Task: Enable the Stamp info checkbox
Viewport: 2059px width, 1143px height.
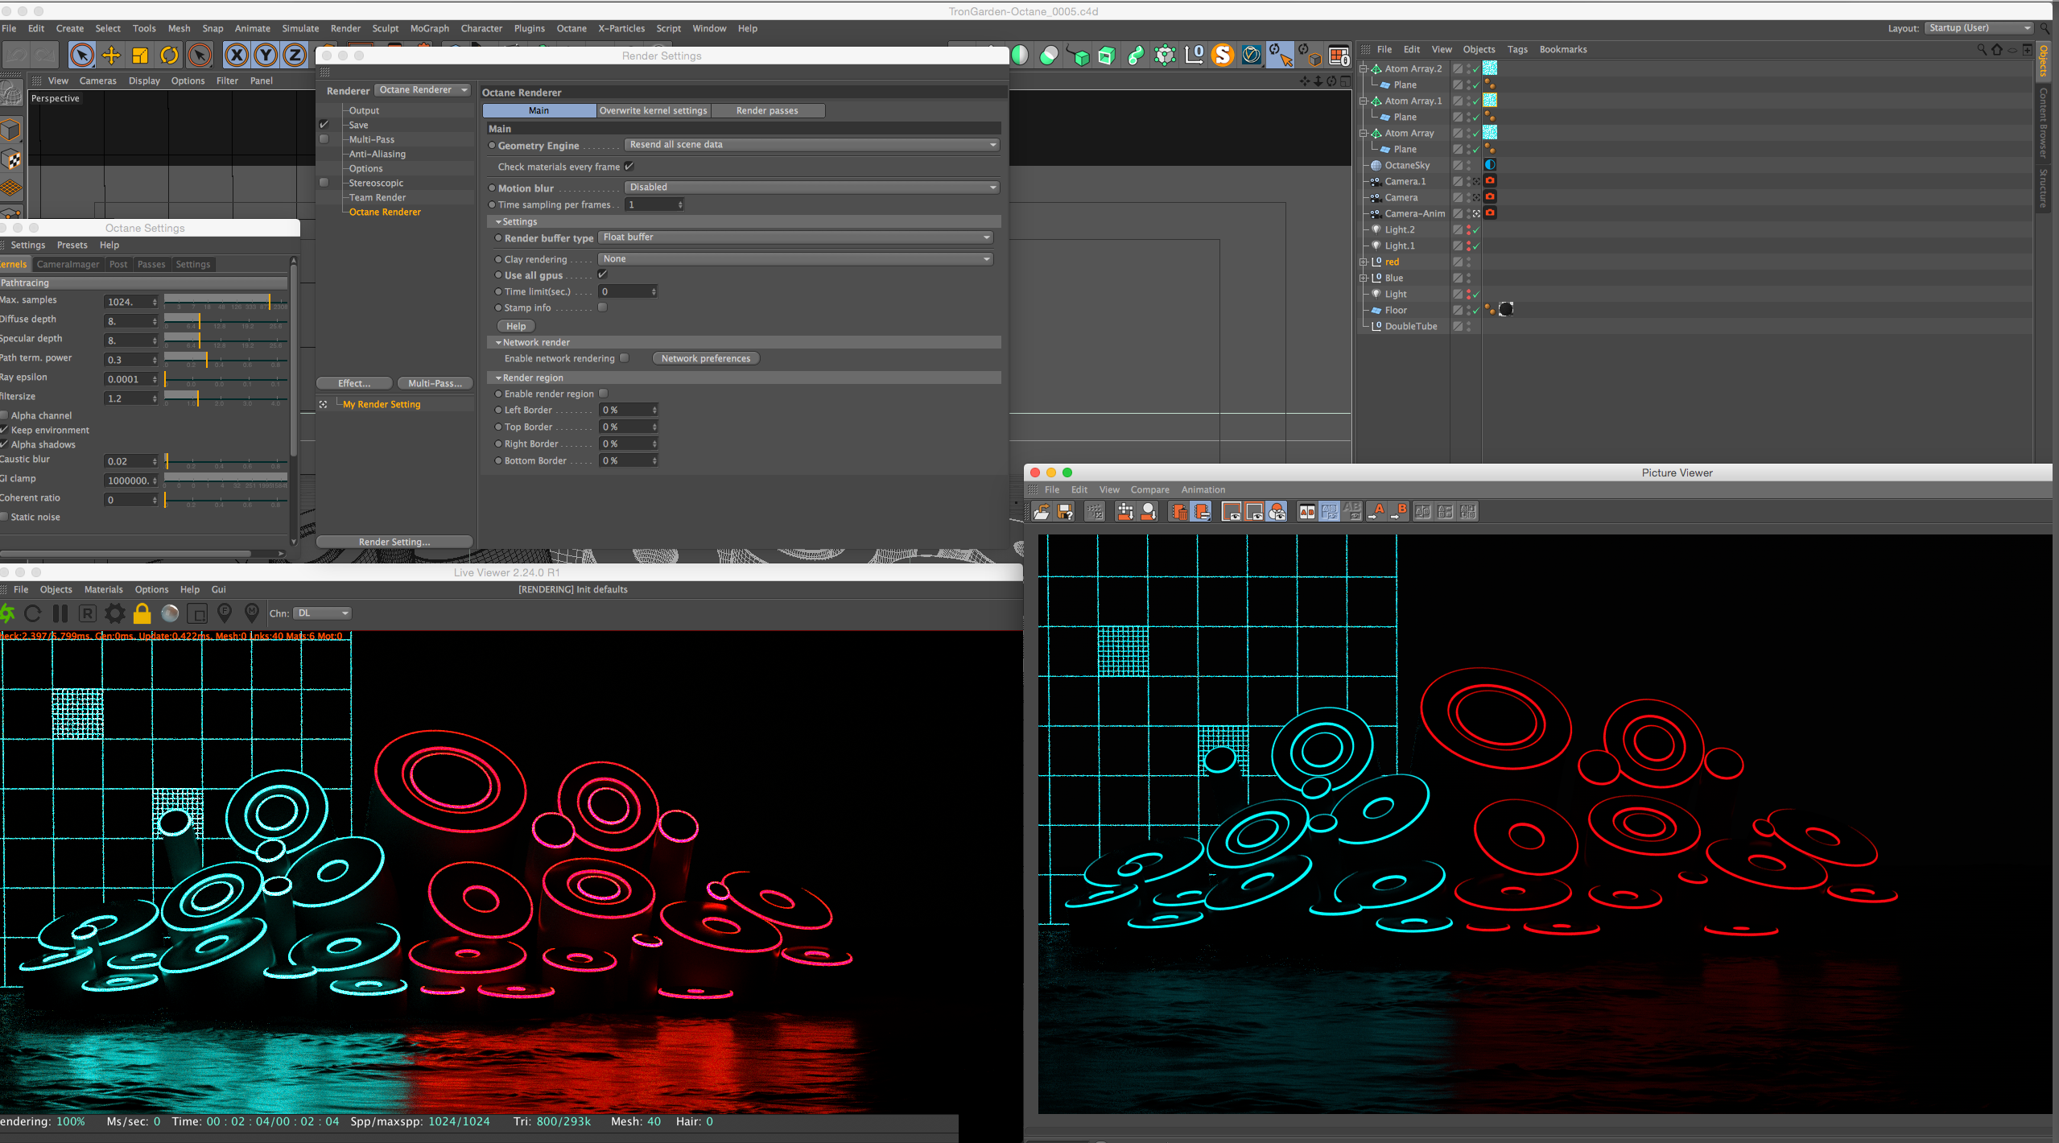Action: click(x=602, y=307)
